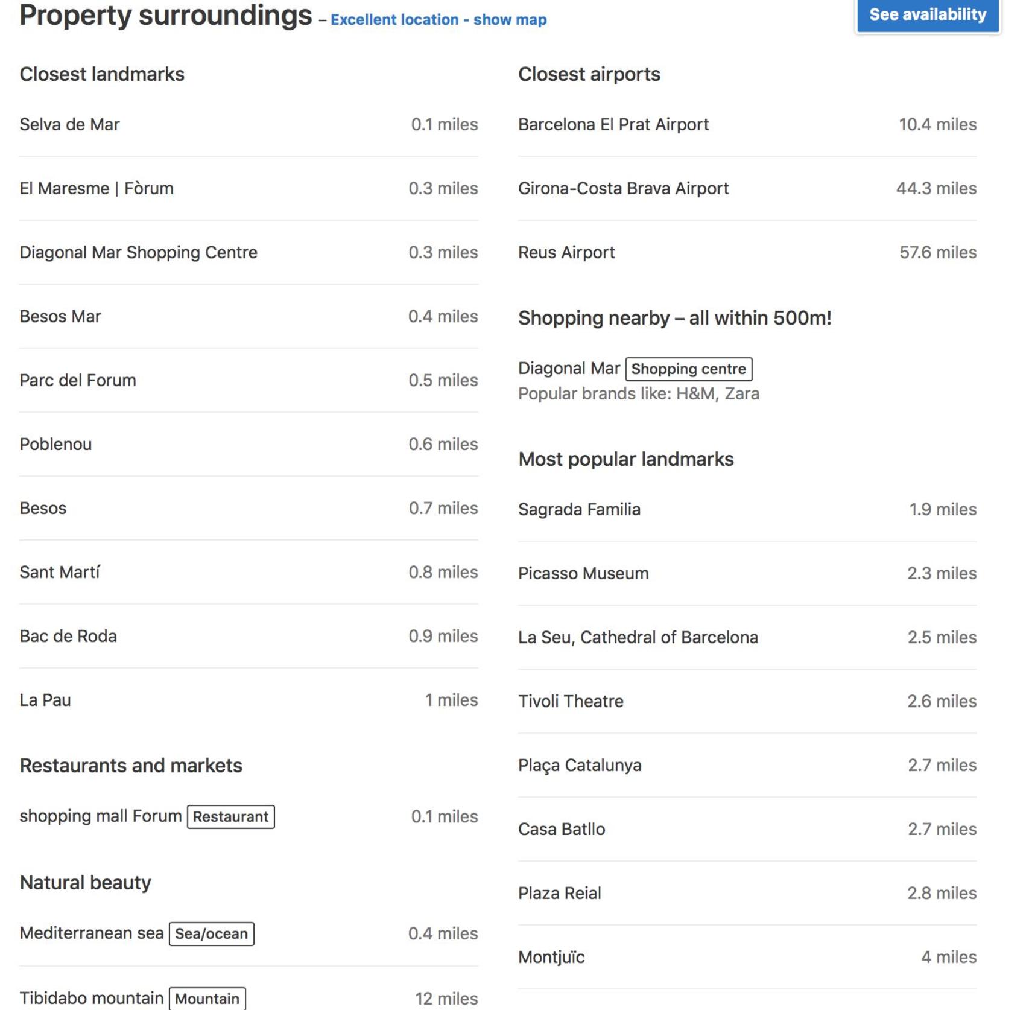Viewport: 1029px width, 1010px height.
Task: Click the Picasso Museum listing
Action: click(x=747, y=573)
